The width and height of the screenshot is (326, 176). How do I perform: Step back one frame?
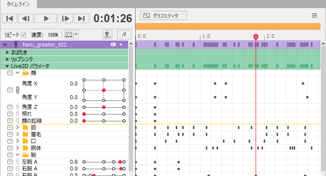26,19
